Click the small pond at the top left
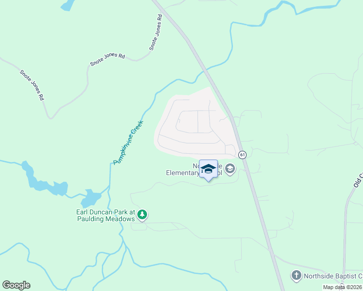The width and height of the screenshot is (363, 291). tap(67, 5)
